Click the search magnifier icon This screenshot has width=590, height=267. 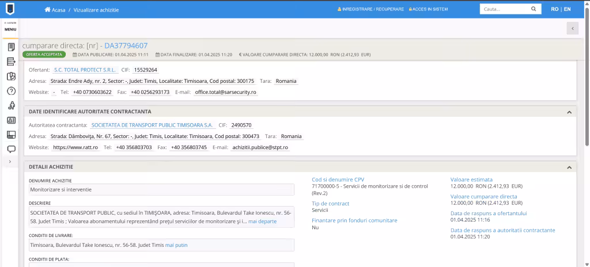click(x=534, y=9)
